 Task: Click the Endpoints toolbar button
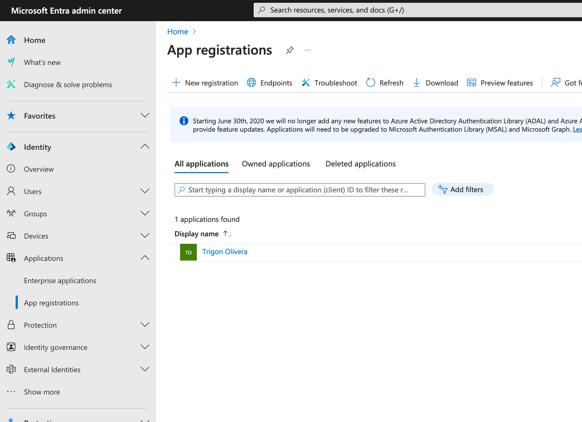[x=270, y=83]
